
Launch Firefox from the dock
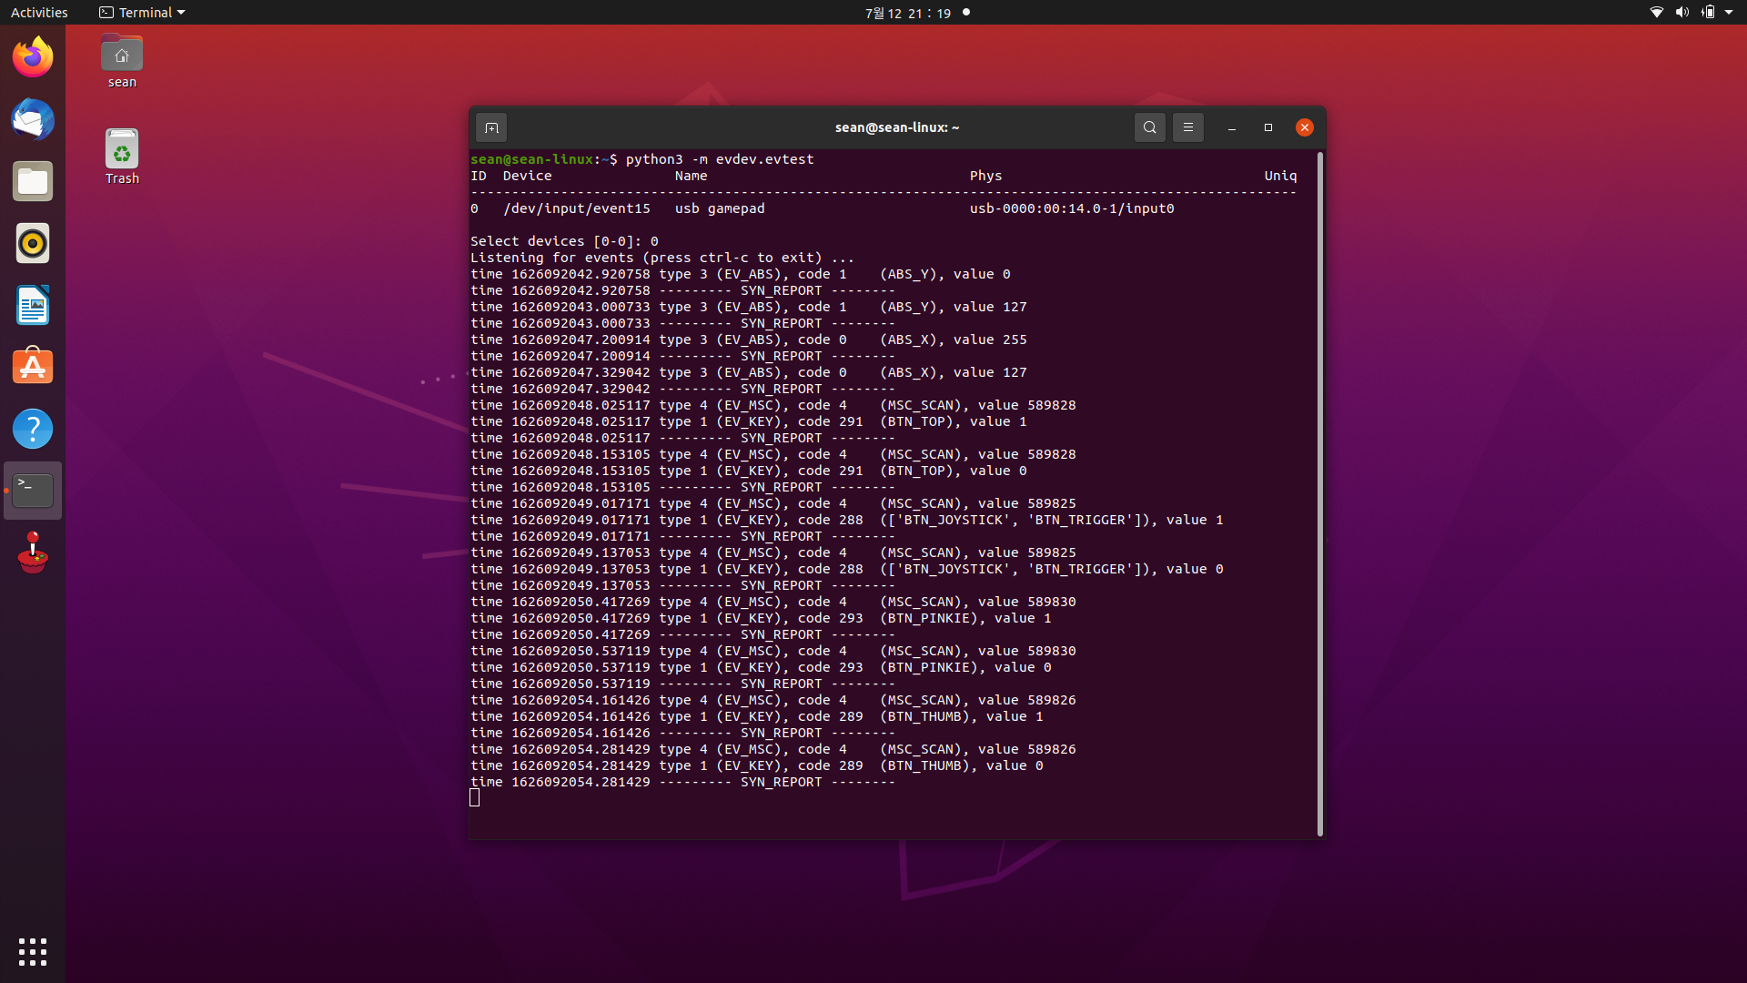[33, 58]
